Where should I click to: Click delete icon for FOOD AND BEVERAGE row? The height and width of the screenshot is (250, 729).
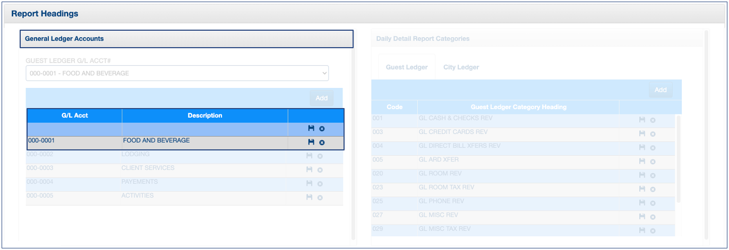coord(322,142)
